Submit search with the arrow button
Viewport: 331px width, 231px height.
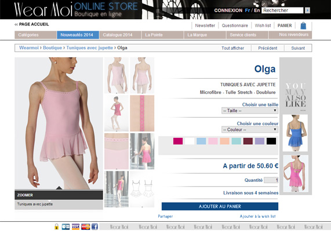[307, 10]
